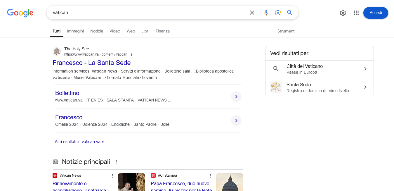
Task: Click the magnifying glass search button
Action: pos(289,13)
